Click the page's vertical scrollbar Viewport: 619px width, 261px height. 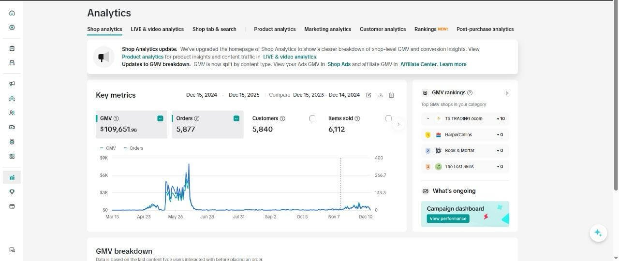pos(616,97)
